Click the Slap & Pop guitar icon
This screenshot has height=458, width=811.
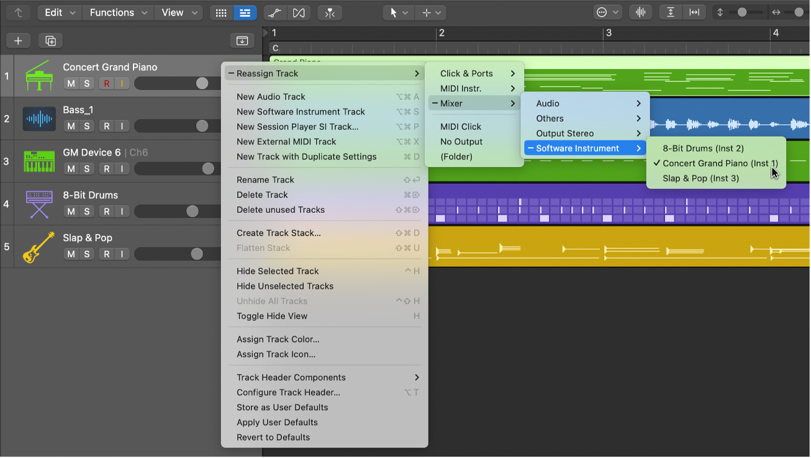(x=39, y=246)
